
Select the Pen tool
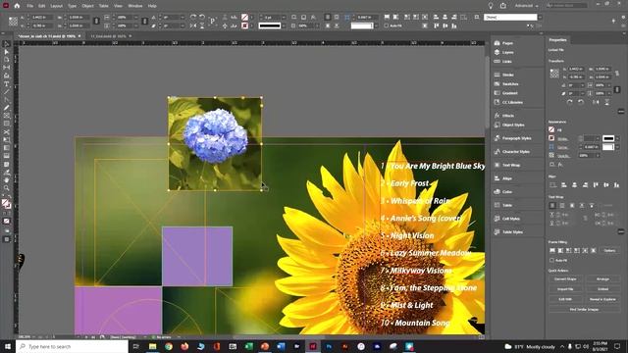7,100
